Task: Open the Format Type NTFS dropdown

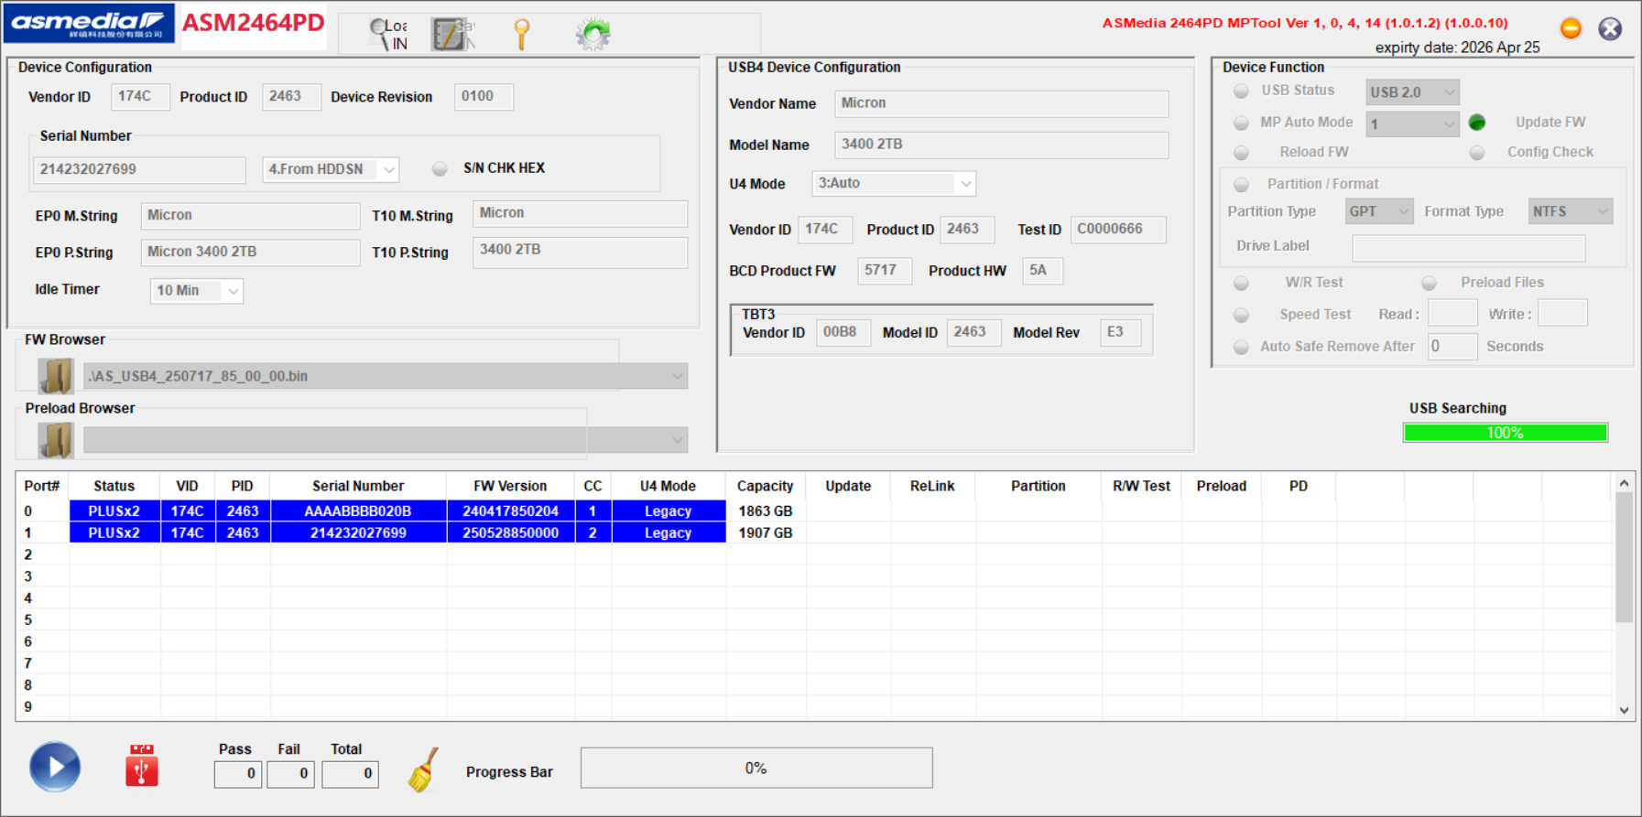Action: (x=1571, y=211)
